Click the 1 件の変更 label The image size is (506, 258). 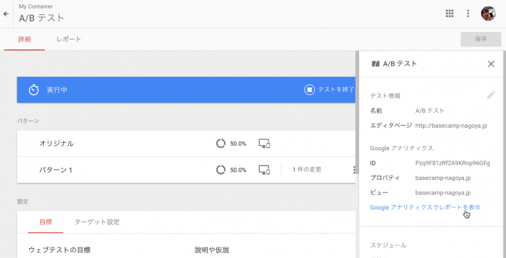point(307,170)
